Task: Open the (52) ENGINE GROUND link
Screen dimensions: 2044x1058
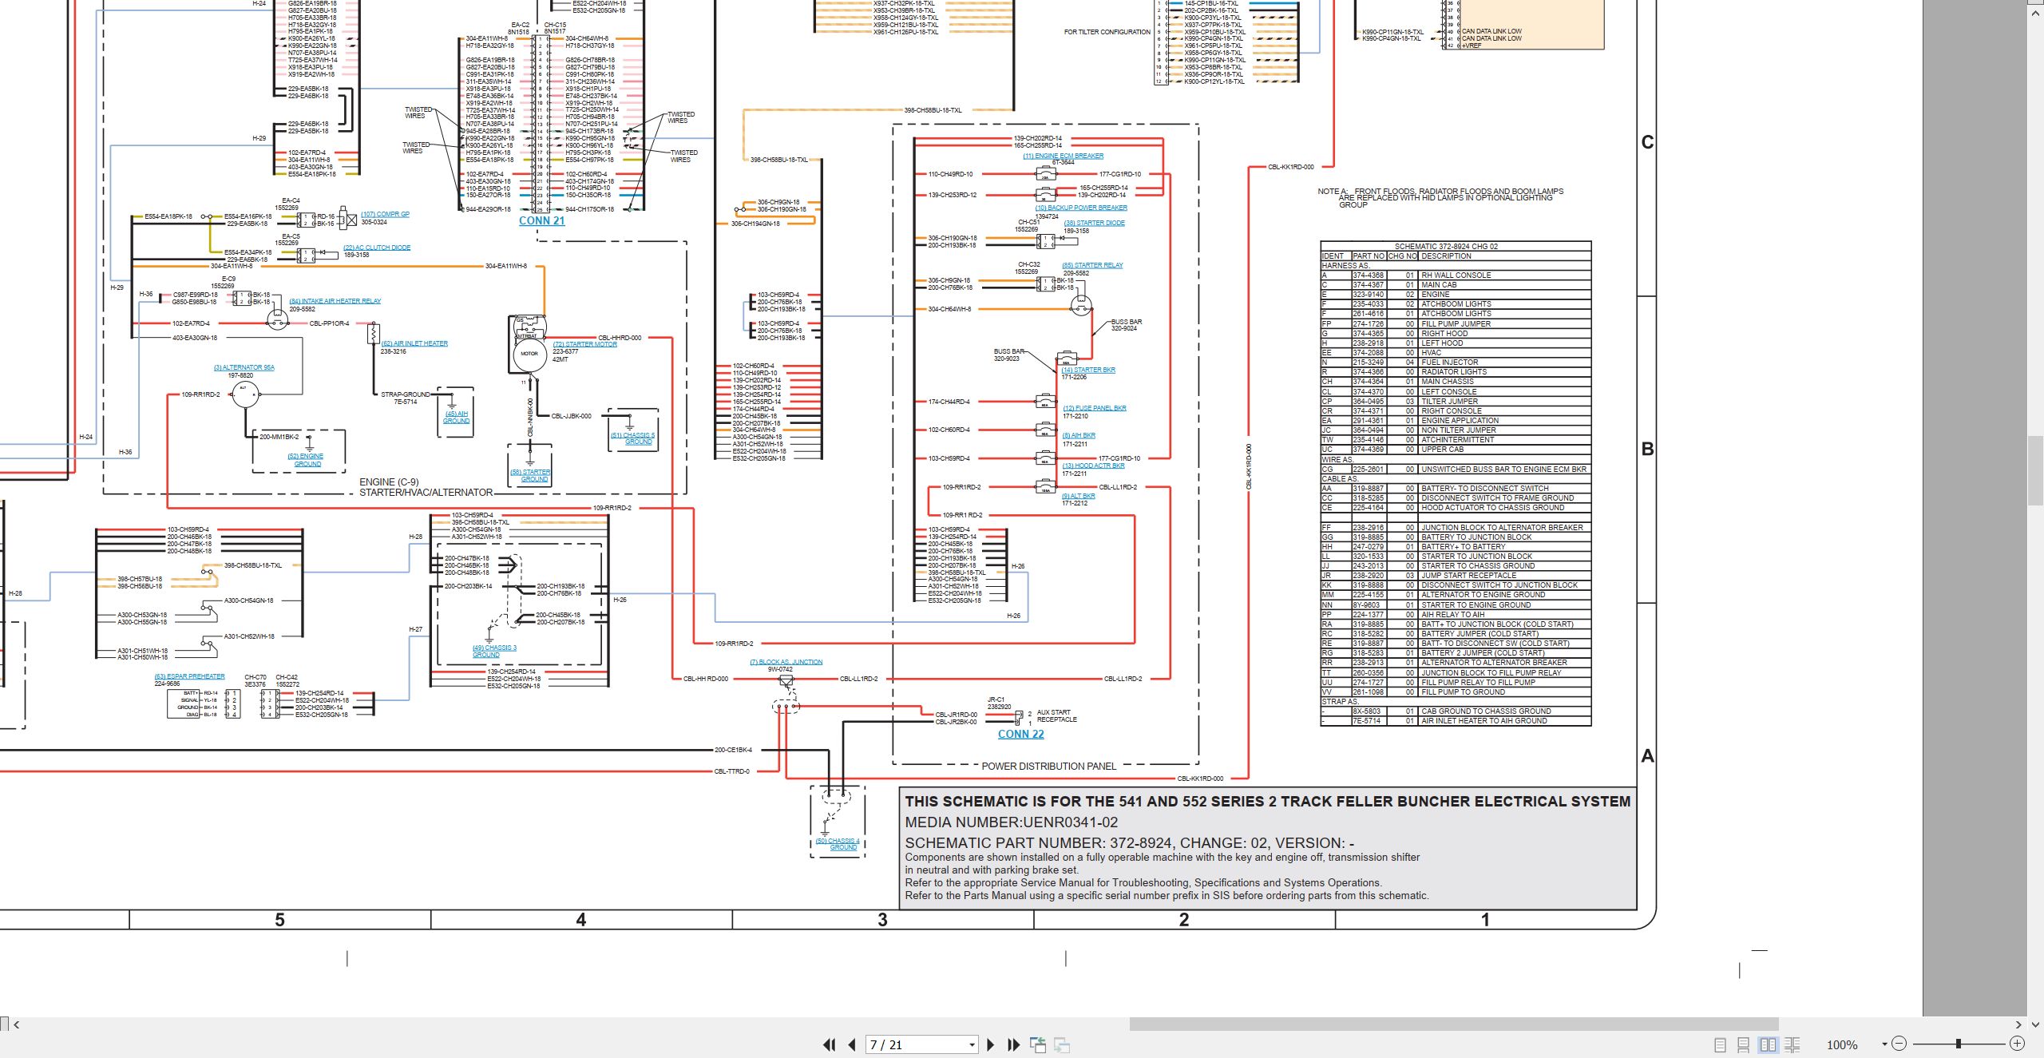Action: [x=306, y=460]
